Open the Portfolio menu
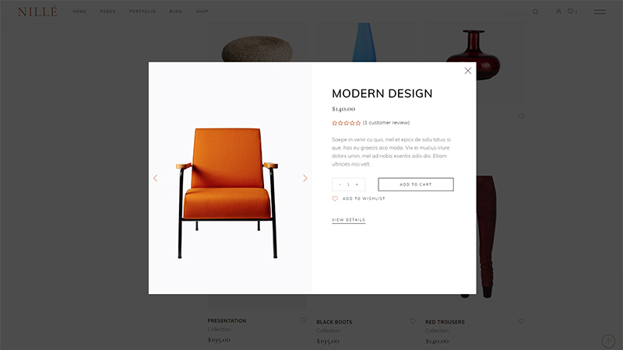The image size is (623, 350). tap(143, 12)
